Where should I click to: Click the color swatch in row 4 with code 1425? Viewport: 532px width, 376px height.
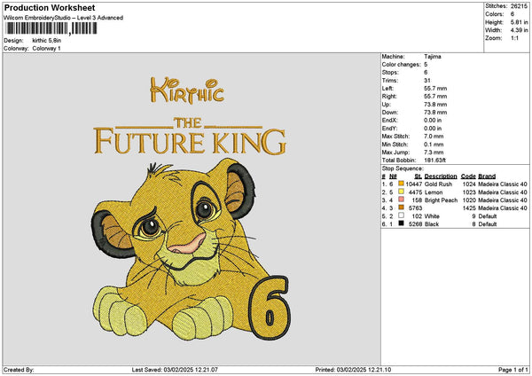401,208
